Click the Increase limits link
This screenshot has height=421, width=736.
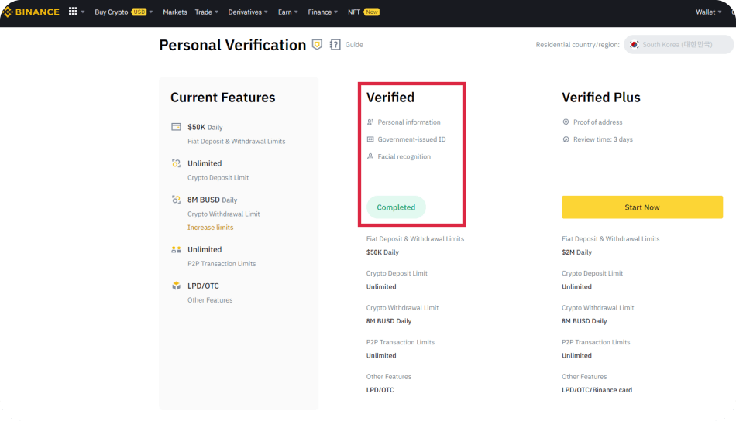210,228
